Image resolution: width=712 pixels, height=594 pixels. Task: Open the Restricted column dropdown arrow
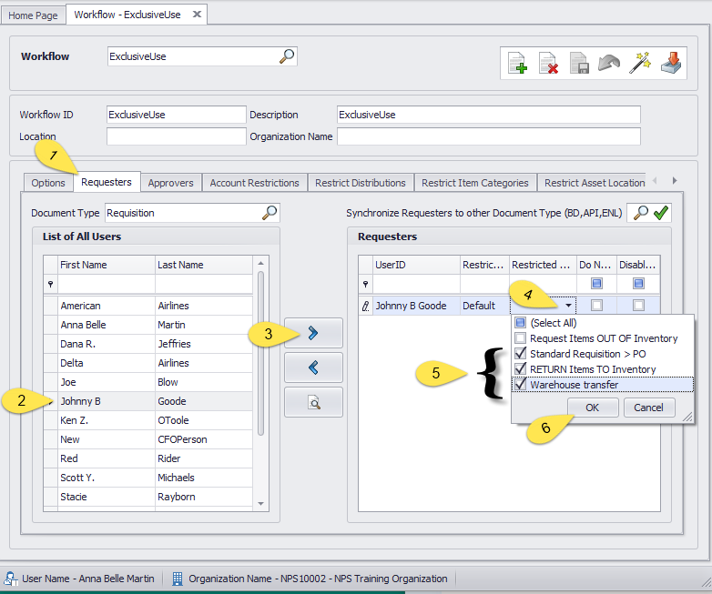(x=568, y=307)
